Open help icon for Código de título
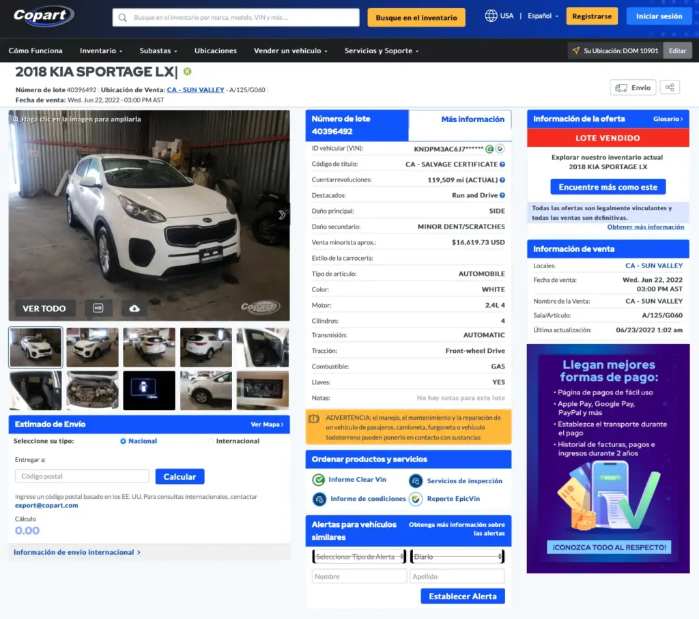Image resolution: width=699 pixels, height=619 pixels. (x=502, y=164)
